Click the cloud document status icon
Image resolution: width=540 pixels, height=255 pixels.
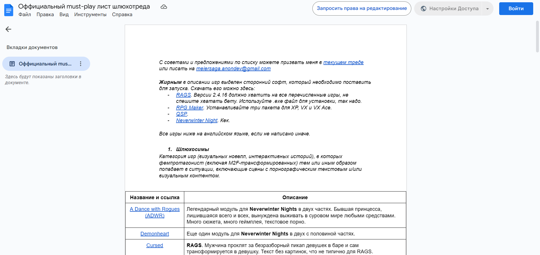[x=164, y=7]
